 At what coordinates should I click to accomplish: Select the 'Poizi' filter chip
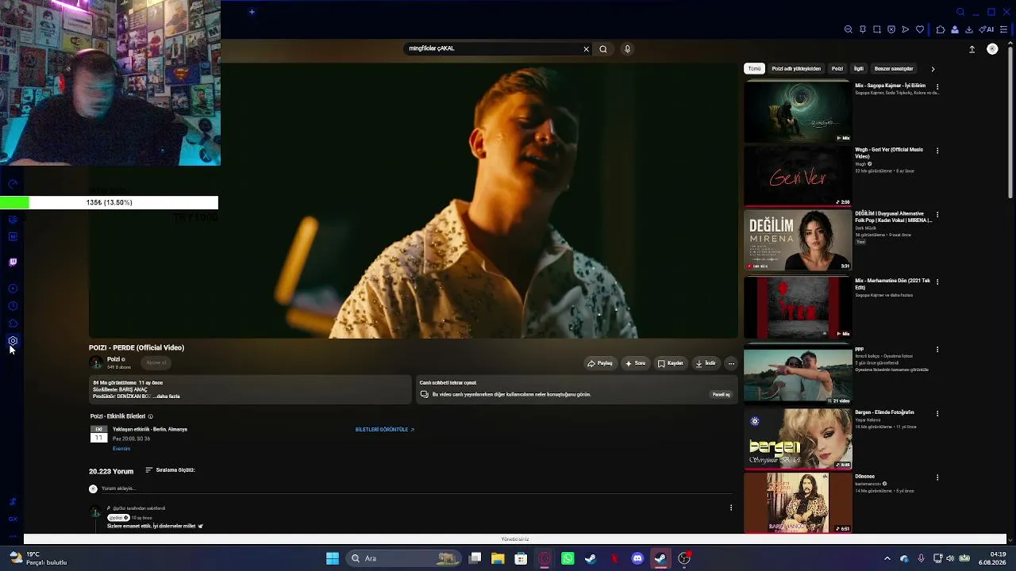(837, 69)
